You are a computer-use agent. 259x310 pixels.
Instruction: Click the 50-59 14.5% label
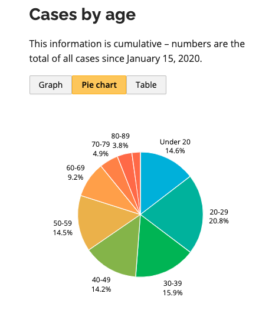click(x=63, y=227)
